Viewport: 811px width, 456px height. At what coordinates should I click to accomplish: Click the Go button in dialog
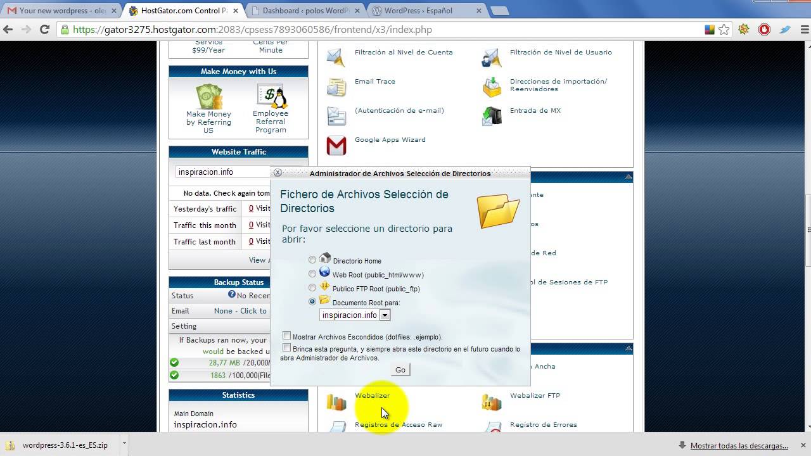point(400,370)
